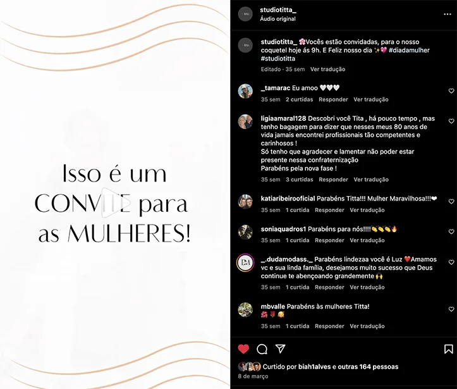
Task: Open the three-dot more options menu
Action: 448,15
